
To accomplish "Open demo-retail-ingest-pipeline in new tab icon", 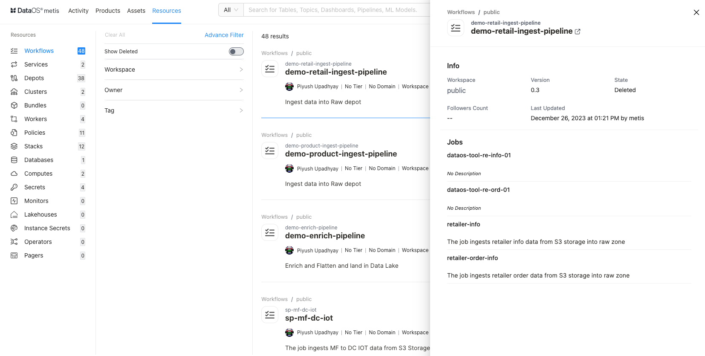I will pos(578,32).
